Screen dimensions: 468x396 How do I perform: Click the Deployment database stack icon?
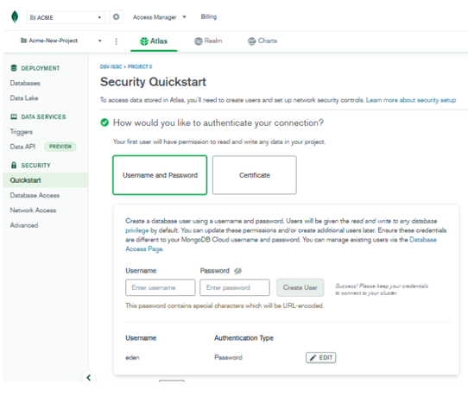pyautogui.click(x=14, y=68)
